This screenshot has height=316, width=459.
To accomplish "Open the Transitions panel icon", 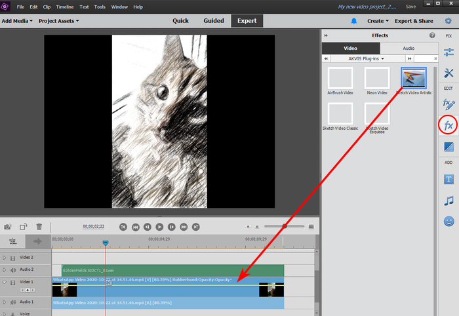I will (449, 147).
